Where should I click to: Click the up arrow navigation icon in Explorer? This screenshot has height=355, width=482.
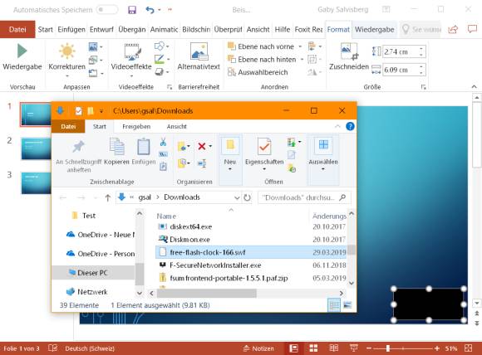107,197
